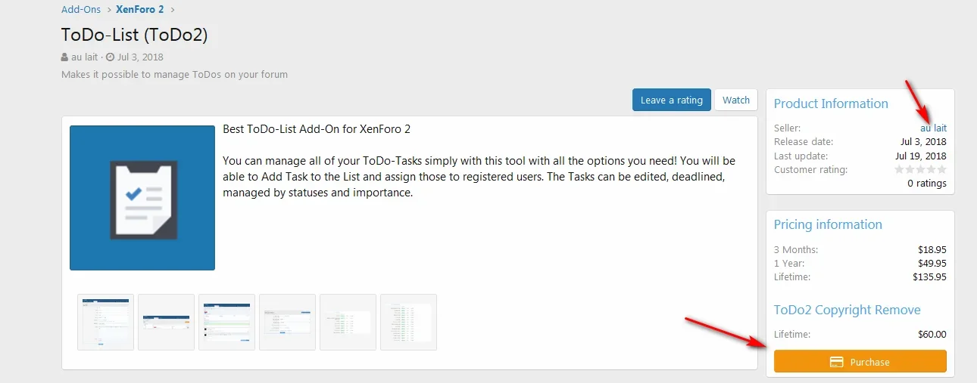Open seller au lait profile link
The width and height of the screenshot is (977, 383).
pos(933,128)
